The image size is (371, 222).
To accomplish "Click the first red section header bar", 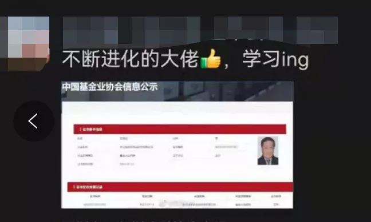I will click(180, 129).
